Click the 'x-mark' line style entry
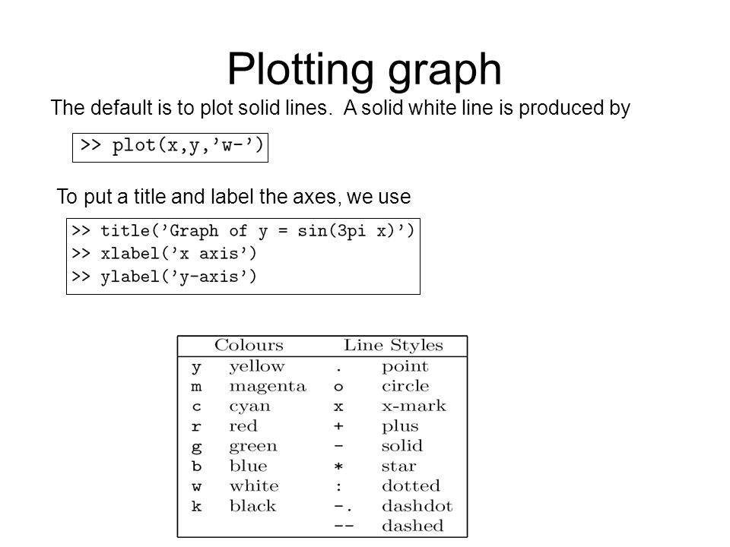This screenshot has height=547, width=730. [414, 406]
